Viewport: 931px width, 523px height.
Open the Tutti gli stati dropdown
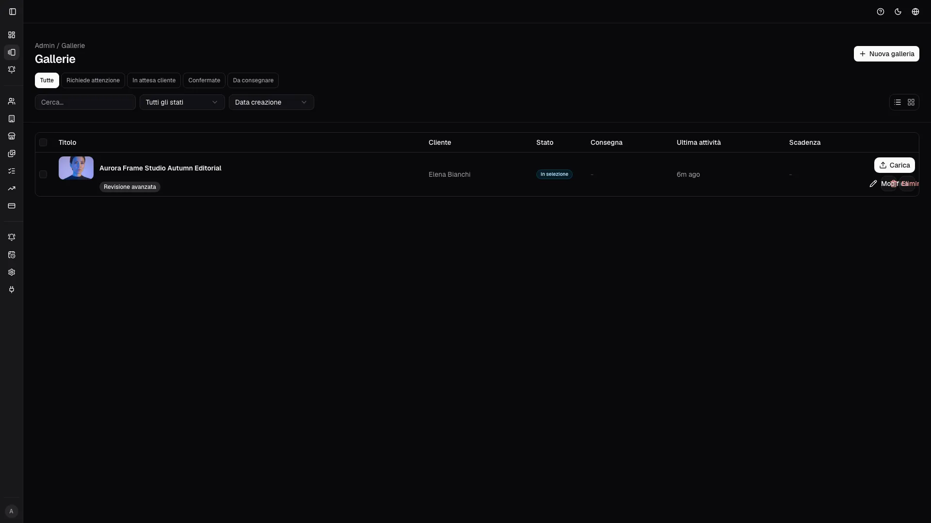(182, 102)
